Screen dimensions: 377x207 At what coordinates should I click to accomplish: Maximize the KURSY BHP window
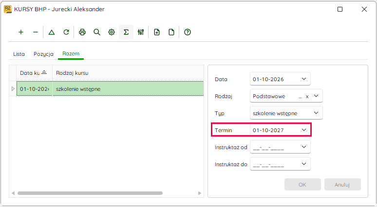[340, 9]
